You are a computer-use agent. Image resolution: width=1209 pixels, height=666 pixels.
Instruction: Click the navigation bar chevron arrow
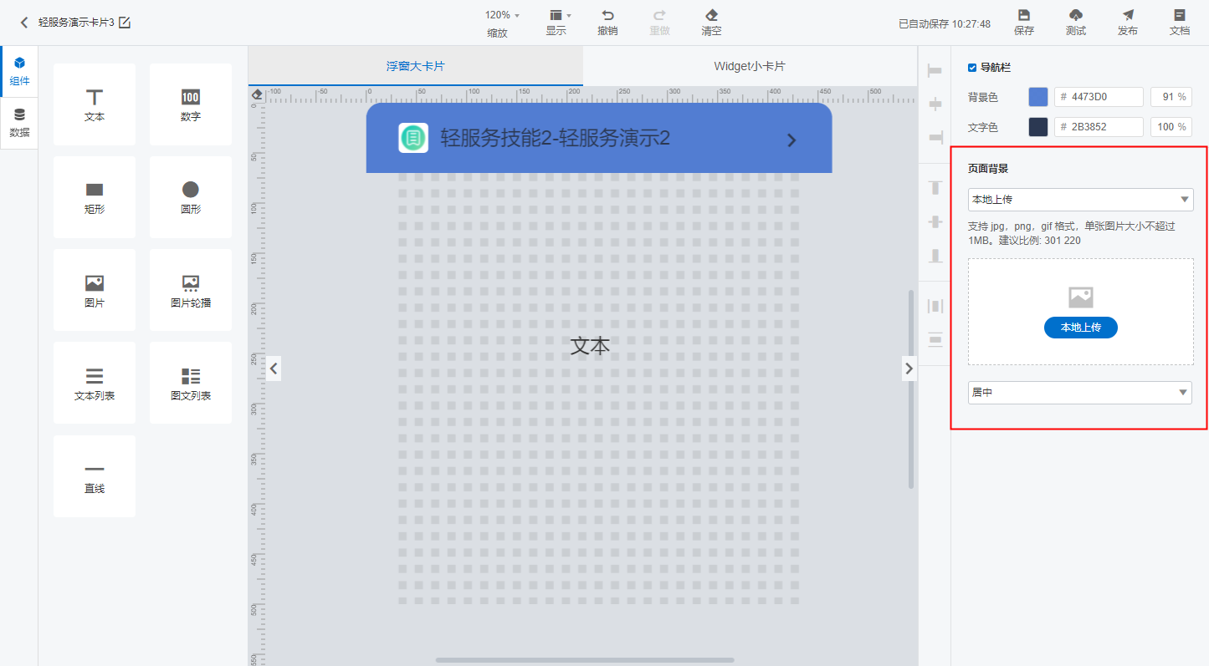pyautogui.click(x=791, y=140)
